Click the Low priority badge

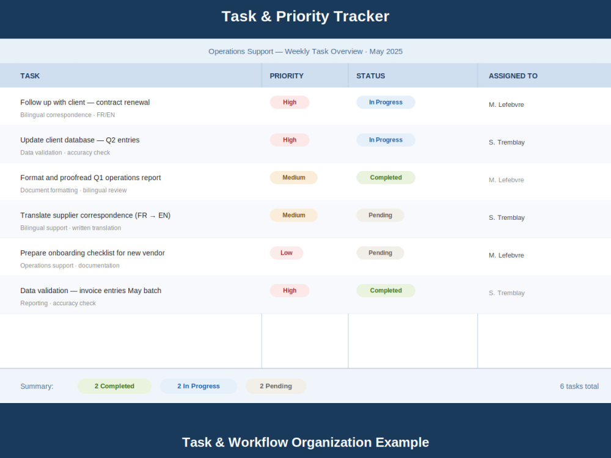(x=287, y=253)
